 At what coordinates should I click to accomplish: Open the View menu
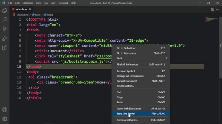39,3
